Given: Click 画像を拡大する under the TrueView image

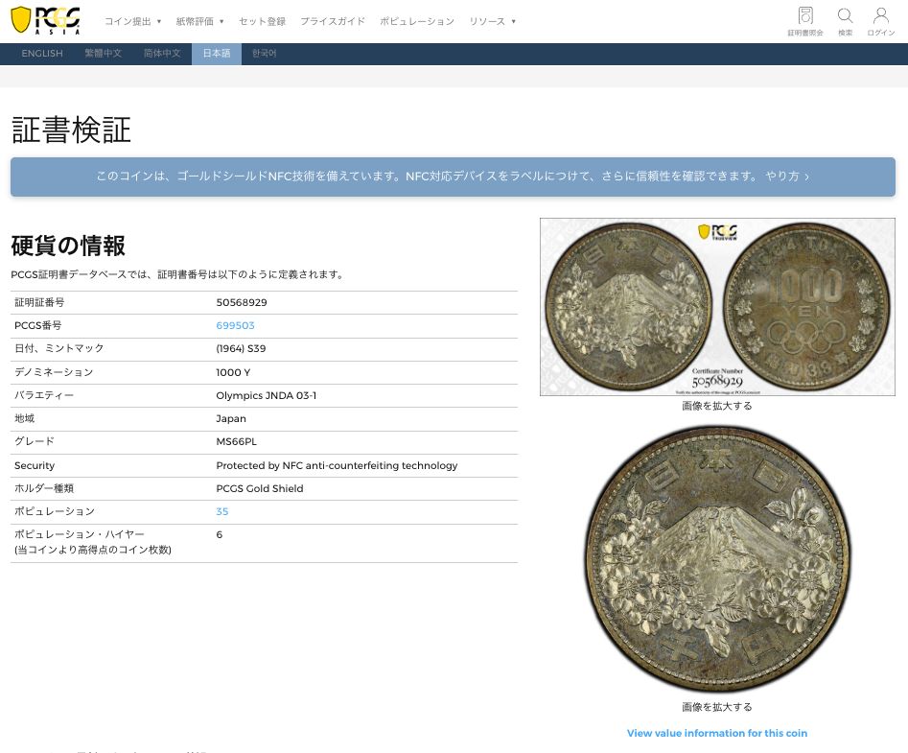Looking at the screenshot, I should 717,406.
